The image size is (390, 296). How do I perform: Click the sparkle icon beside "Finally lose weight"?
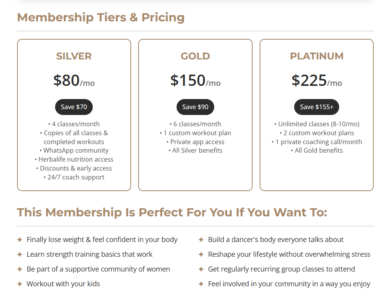click(20, 240)
